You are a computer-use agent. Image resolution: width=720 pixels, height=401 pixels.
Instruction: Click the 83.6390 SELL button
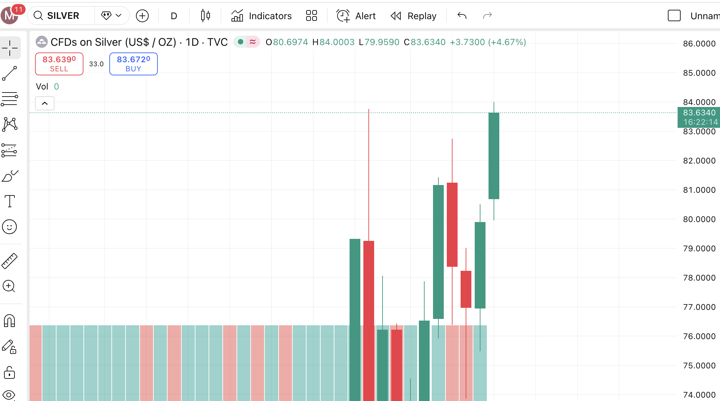pyautogui.click(x=59, y=64)
